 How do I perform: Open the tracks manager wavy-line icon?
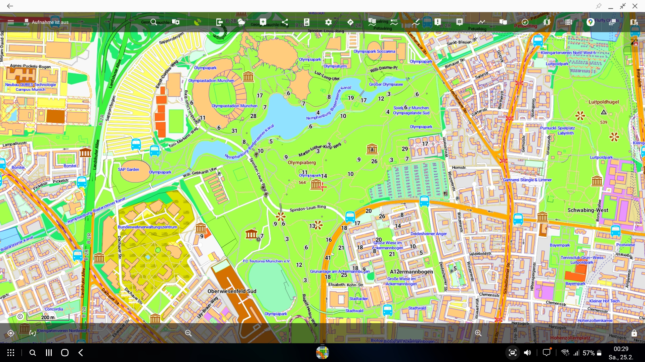372,22
